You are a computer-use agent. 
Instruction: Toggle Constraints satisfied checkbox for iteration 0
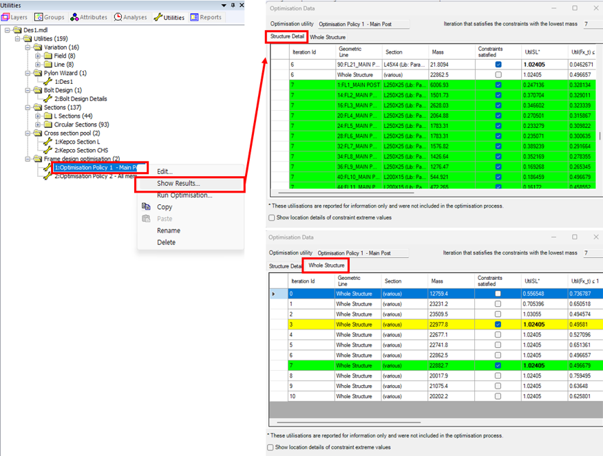(498, 294)
